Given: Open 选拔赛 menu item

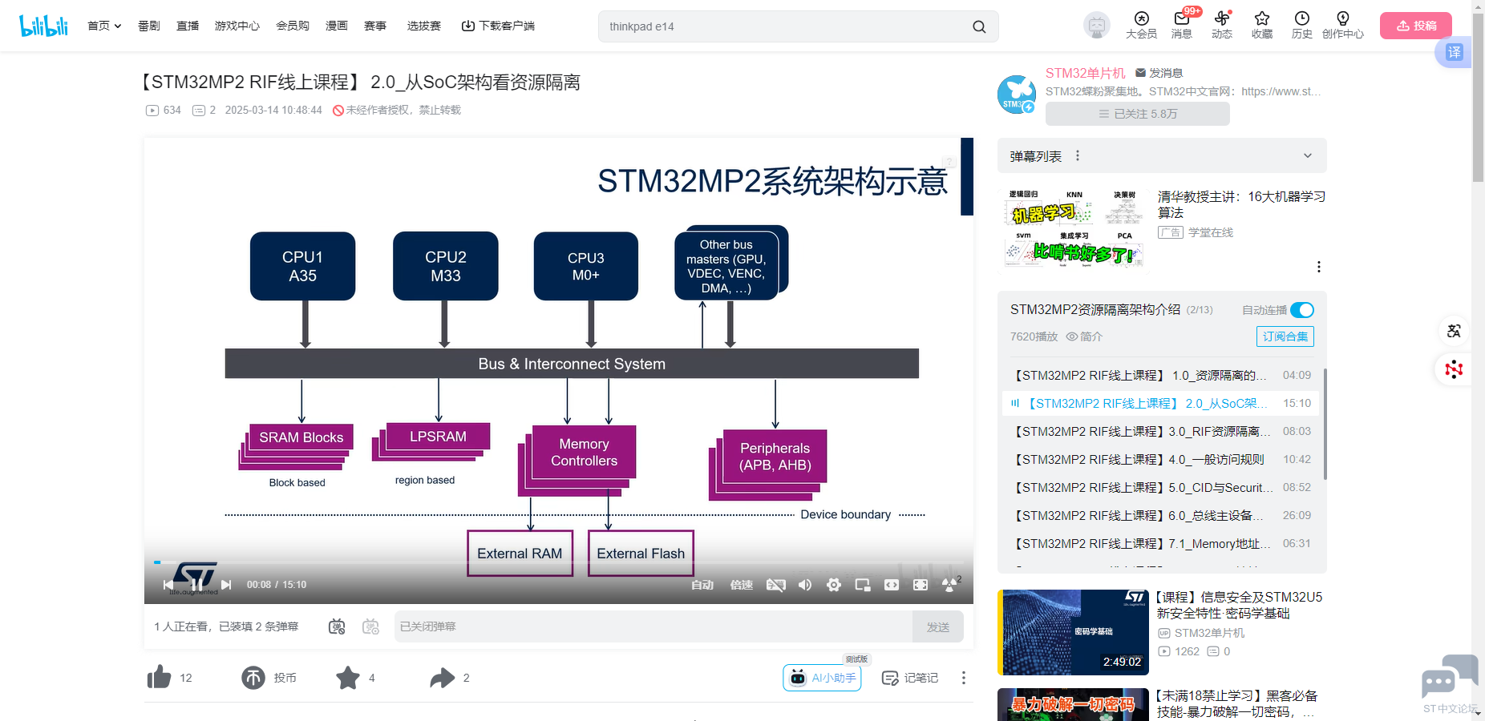Looking at the screenshot, I should [x=424, y=26].
